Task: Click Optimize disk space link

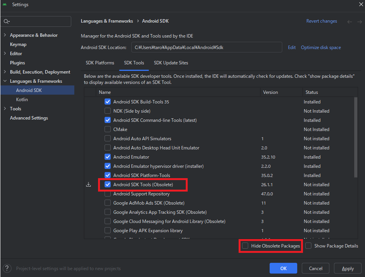Action: click(x=321, y=48)
